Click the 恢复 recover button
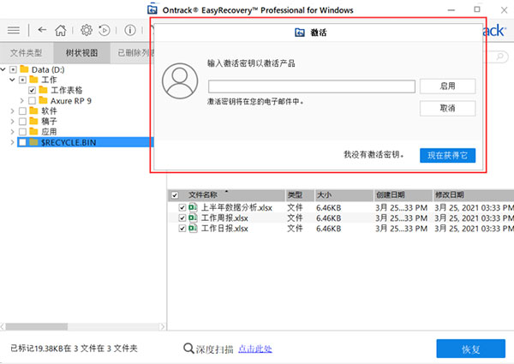The width and height of the screenshot is (514, 364). pyautogui.click(x=470, y=349)
